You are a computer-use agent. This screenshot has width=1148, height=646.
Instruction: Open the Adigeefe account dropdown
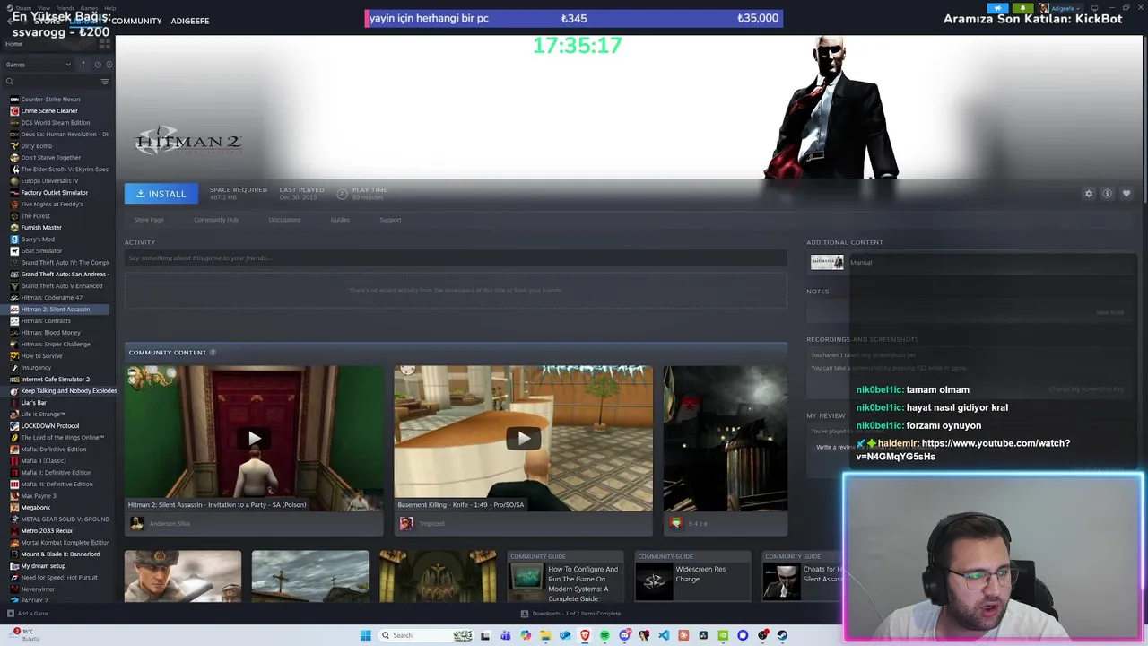pos(1061,8)
